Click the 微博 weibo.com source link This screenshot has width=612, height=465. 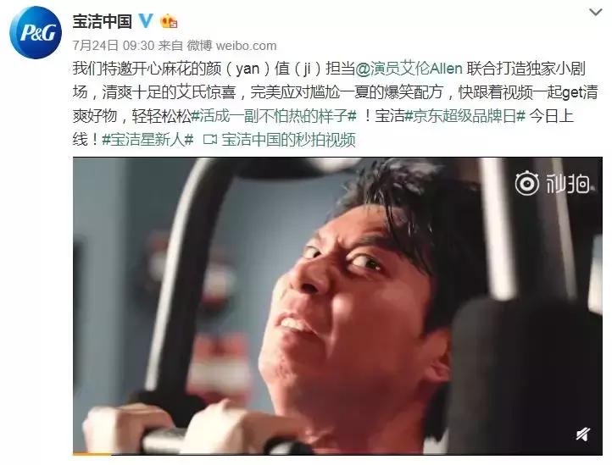point(232,46)
